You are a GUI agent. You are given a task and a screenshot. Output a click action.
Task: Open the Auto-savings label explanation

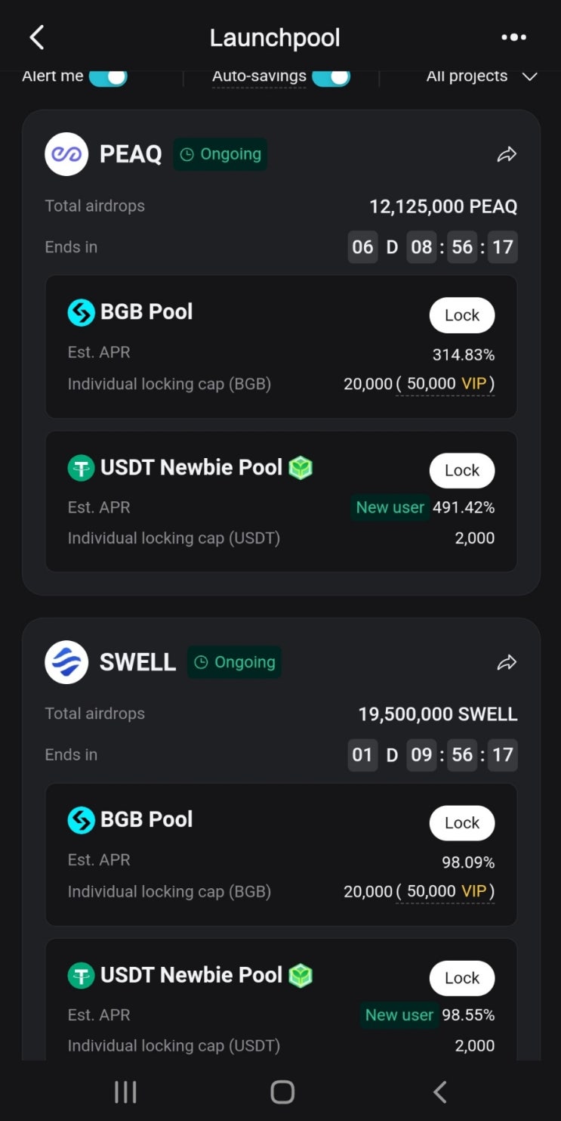click(x=259, y=76)
